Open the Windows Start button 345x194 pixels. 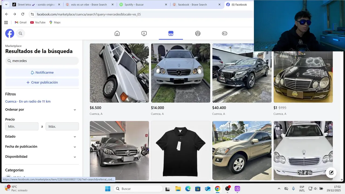(x=108, y=189)
